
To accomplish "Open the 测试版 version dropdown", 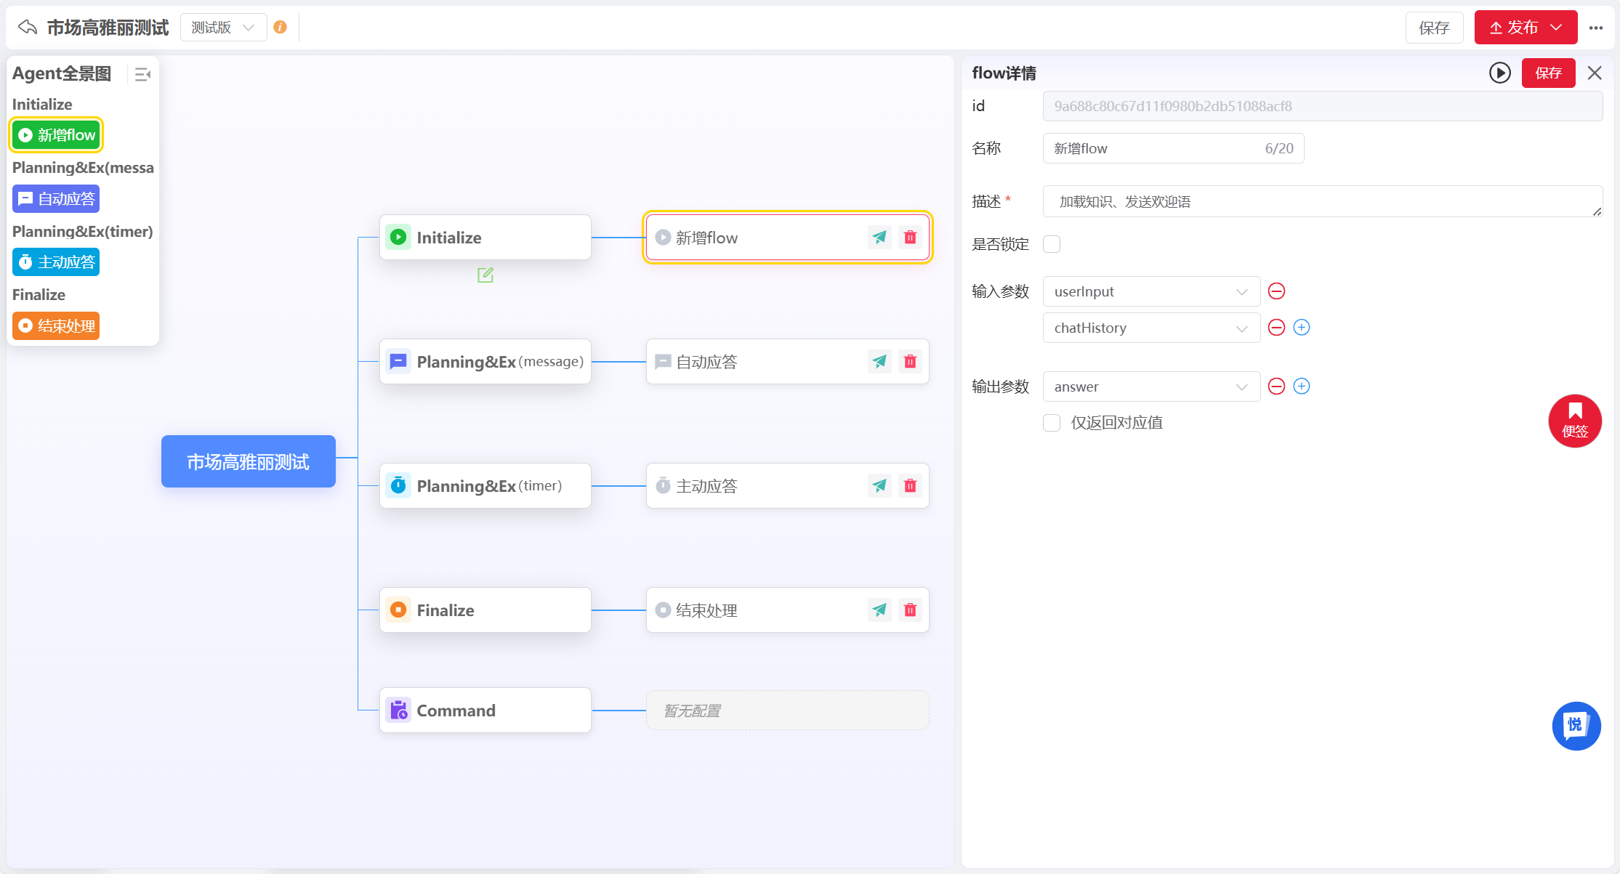I will coord(223,28).
